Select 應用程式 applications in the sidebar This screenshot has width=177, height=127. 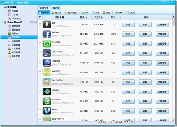click(19, 37)
